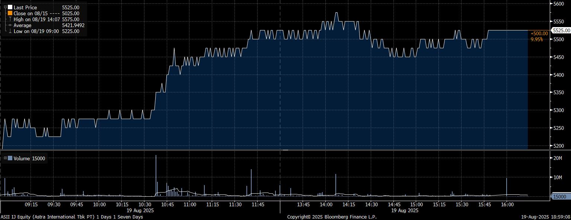Collapse the Last Price legend tree

[5, 7]
